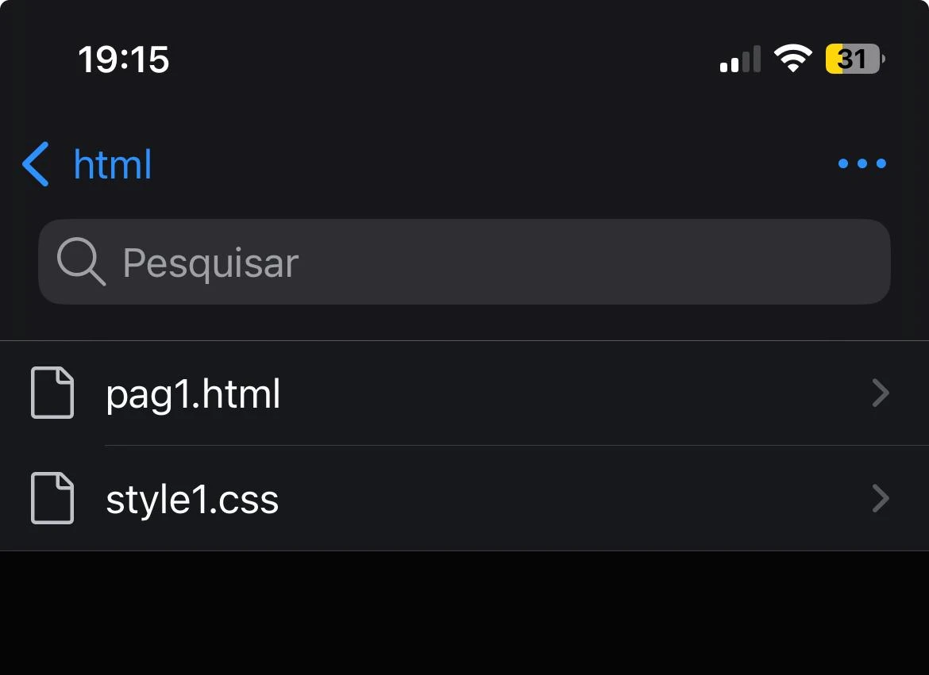
Task: Open the style1.css file name
Action: click(x=192, y=499)
